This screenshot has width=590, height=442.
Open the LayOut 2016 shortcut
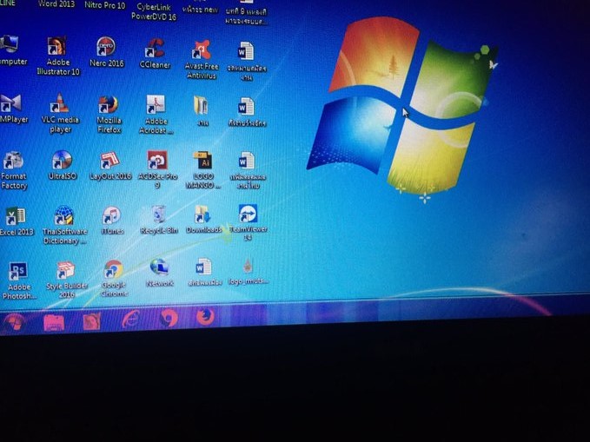pyautogui.click(x=109, y=161)
